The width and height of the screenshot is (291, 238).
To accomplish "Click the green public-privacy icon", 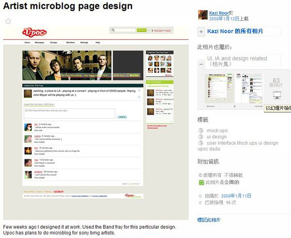I will (201, 182).
